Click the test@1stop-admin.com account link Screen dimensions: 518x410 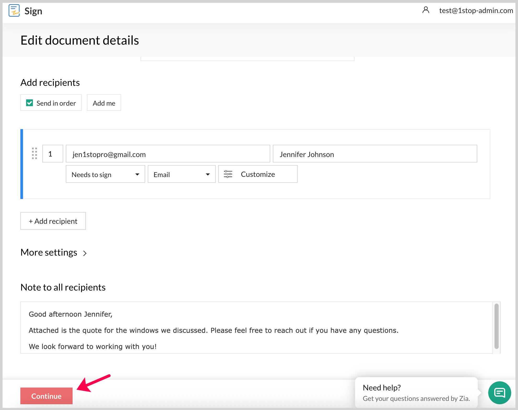(x=476, y=10)
